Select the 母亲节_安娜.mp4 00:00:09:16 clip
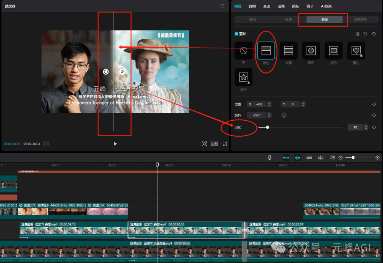The height and width of the screenshot is (263, 383). 73,230
